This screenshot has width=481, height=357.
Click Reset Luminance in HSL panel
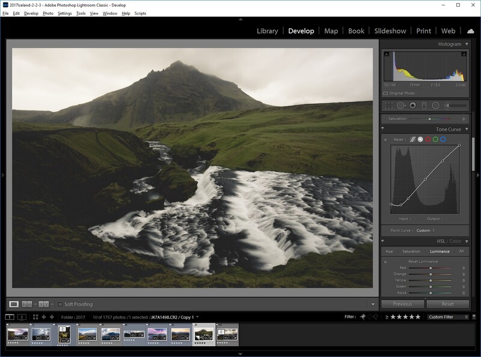point(423,262)
